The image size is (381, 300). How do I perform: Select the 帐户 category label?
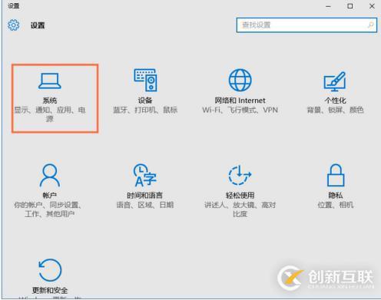click(x=50, y=196)
